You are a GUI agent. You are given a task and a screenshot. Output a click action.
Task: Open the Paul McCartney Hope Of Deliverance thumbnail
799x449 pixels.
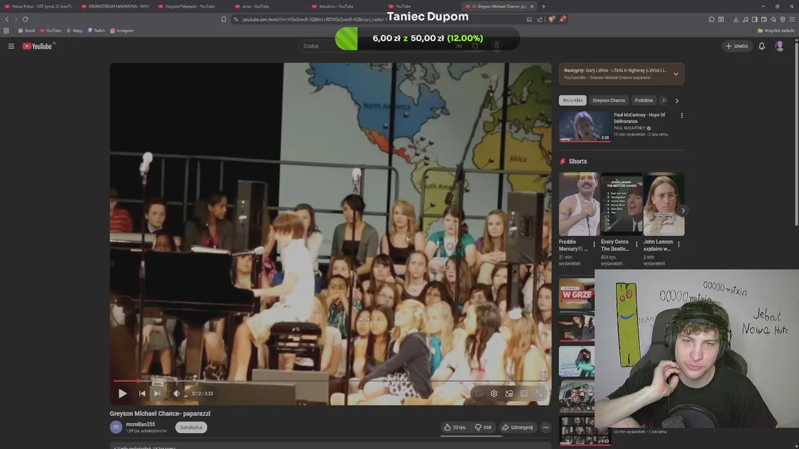[x=584, y=127]
